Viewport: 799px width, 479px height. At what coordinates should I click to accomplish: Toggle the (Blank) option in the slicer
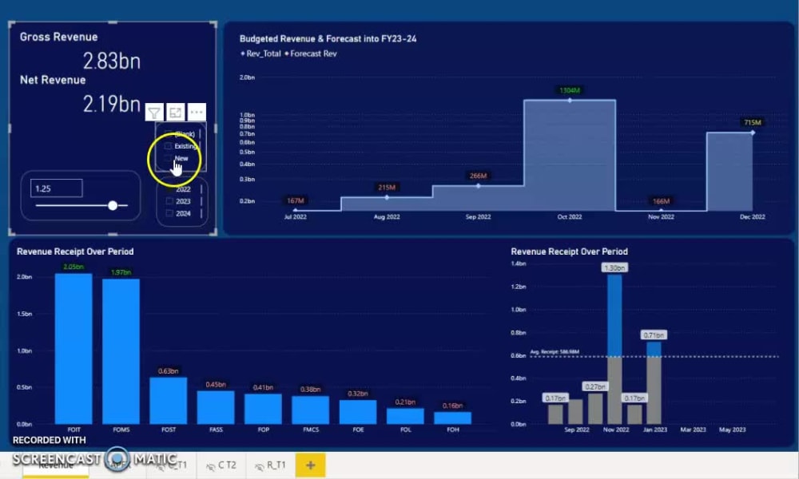pos(169,133)
